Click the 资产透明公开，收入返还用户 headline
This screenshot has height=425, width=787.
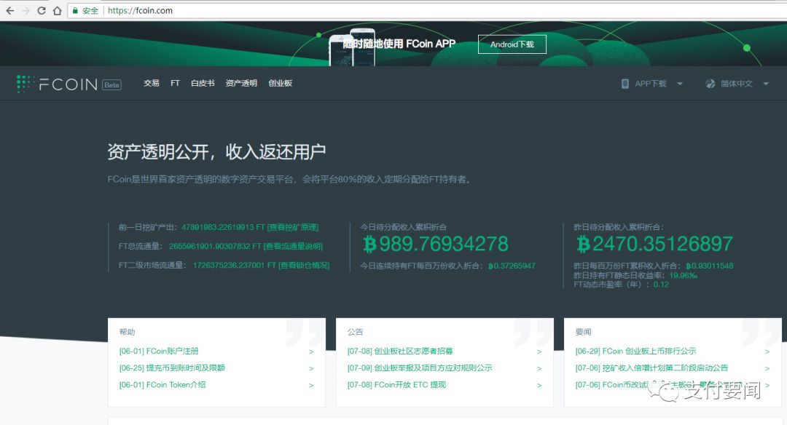pyautogui.click(x=216, y=151)
